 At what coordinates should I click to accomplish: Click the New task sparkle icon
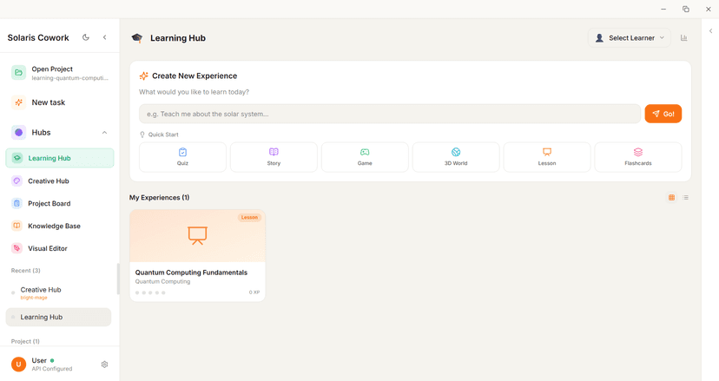(18, 102)
